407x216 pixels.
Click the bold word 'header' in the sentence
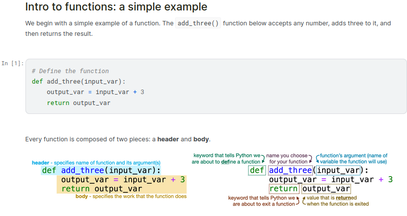[168, 139]
